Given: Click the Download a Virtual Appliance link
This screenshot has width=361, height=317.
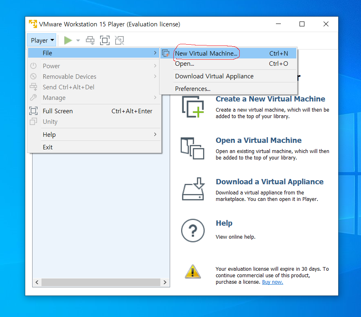Looking at the screenshot, I should point(269,182).
